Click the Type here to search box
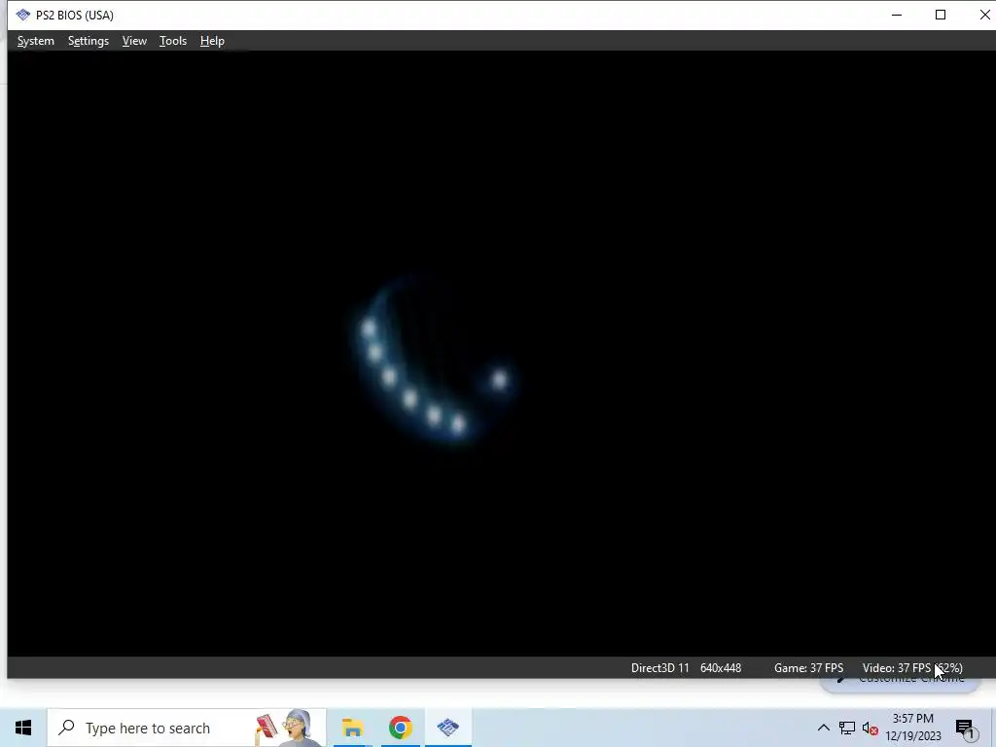Viewport: 996px width, 747px height. 187,728
